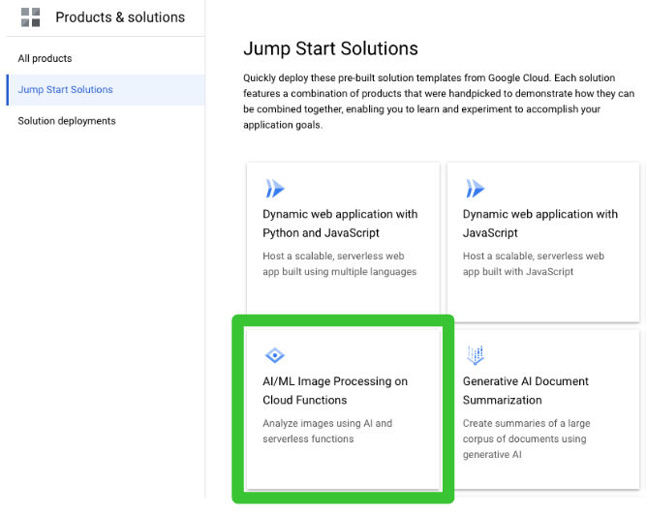Go to Solution deployments page
This screenshot has height=514, width=646.
(x=67, y=121)
